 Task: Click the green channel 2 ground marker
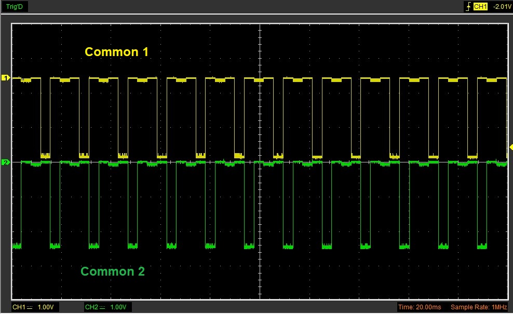[6, 162]
